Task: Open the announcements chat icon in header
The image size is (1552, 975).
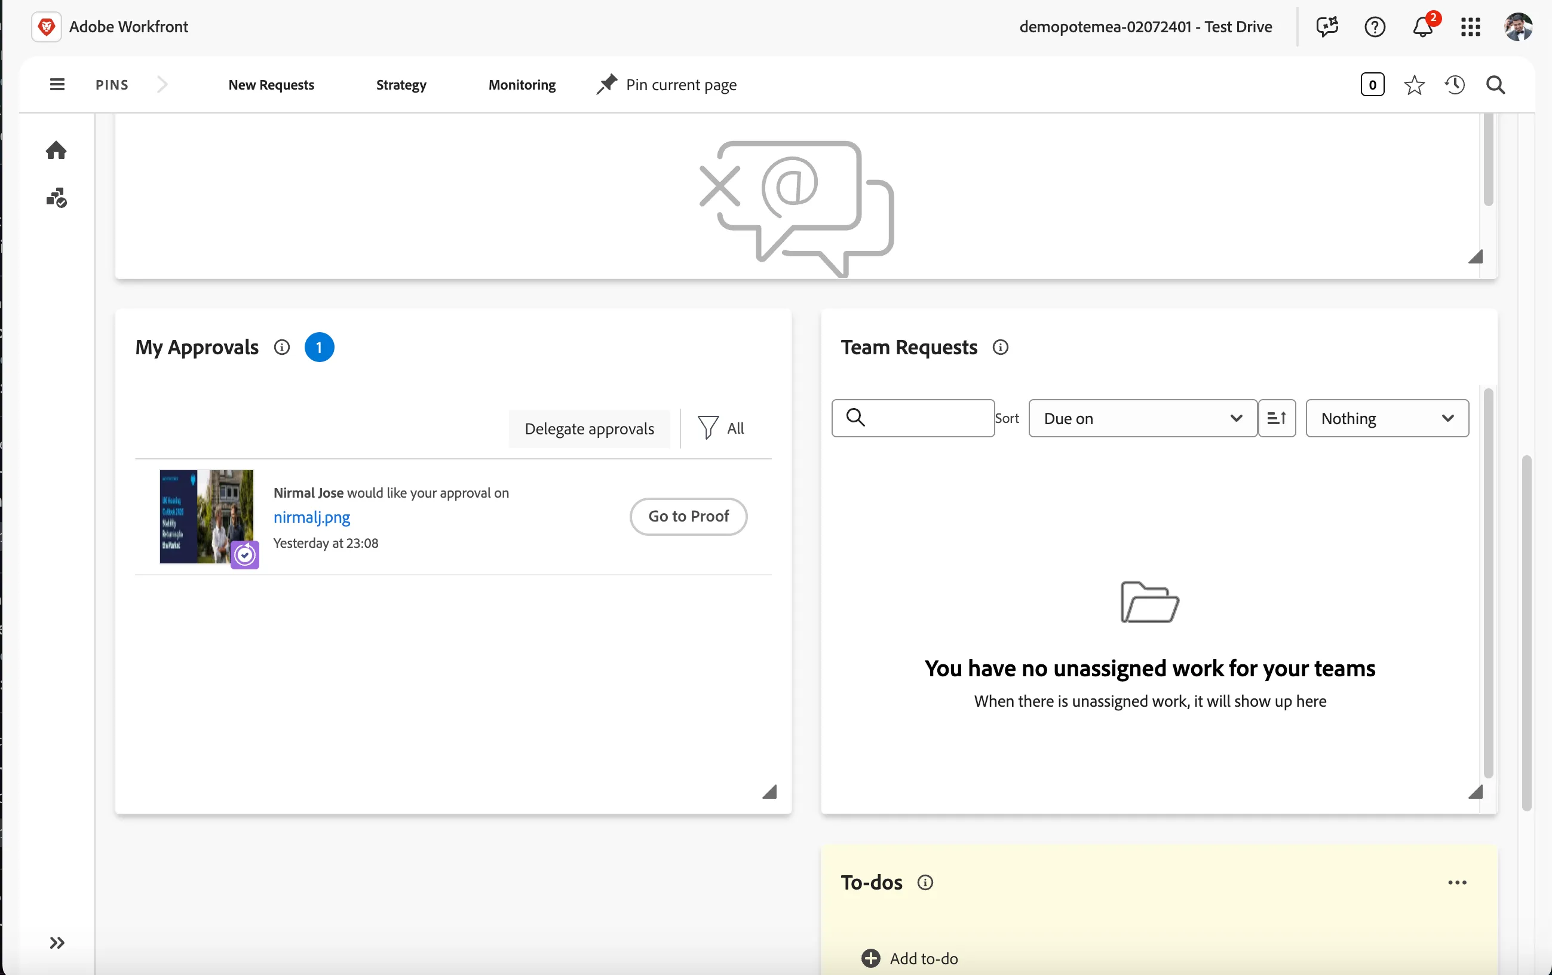Action: [x=1327, y=27]
